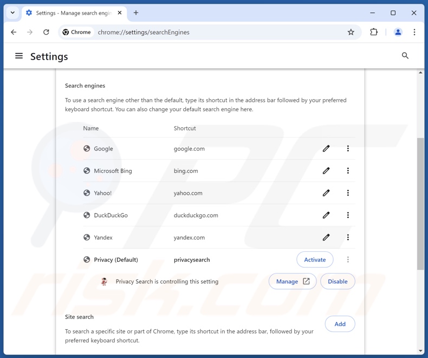Edit the Google search engine entry
Screen dimensions: 428x358
click(x=326, y=148)
